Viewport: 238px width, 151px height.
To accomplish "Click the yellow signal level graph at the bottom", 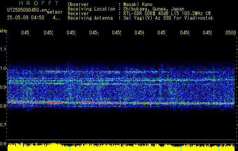I will click(x=121, y=147).
